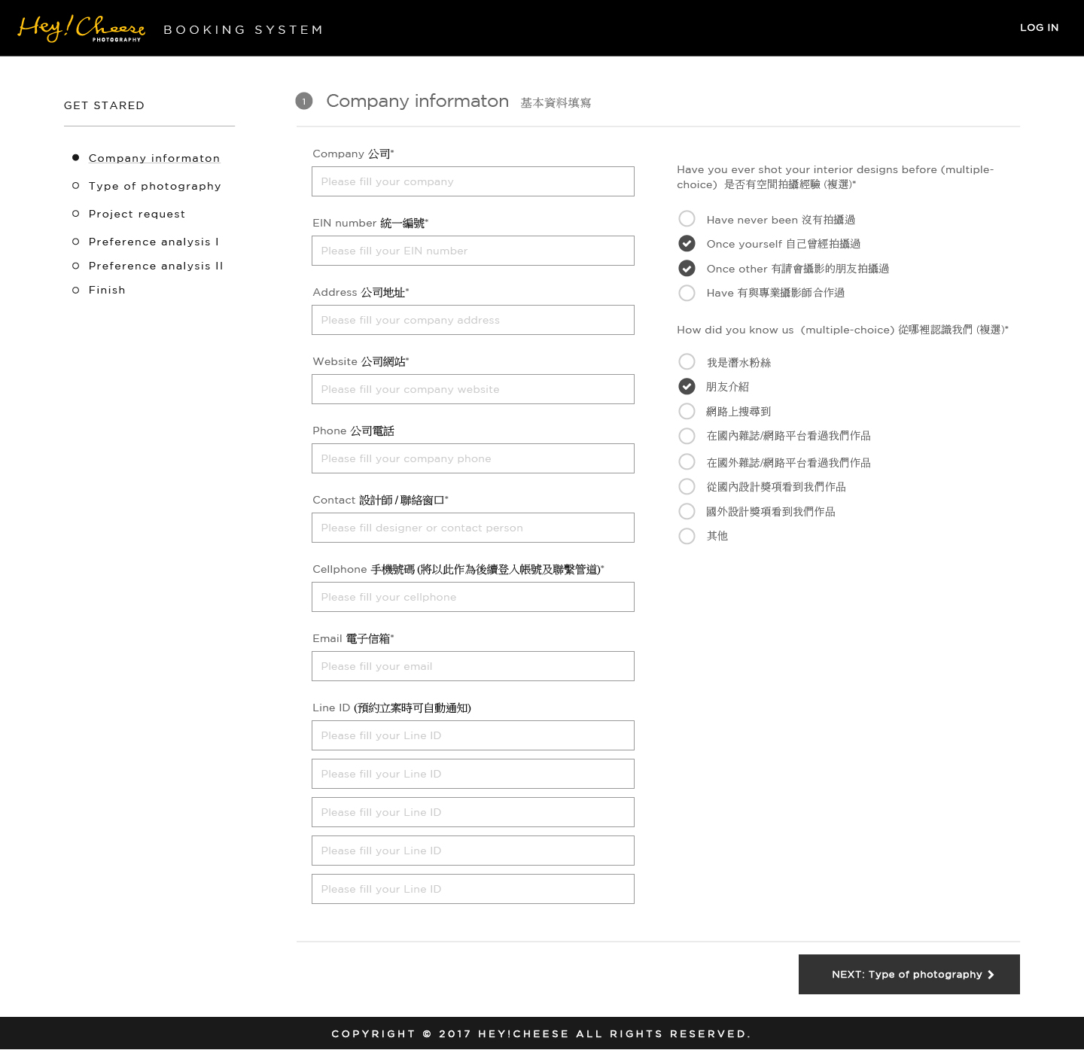Click the EIN number text field
Viewport: 1084px width, 1050px height.
[x=473, y=251]
